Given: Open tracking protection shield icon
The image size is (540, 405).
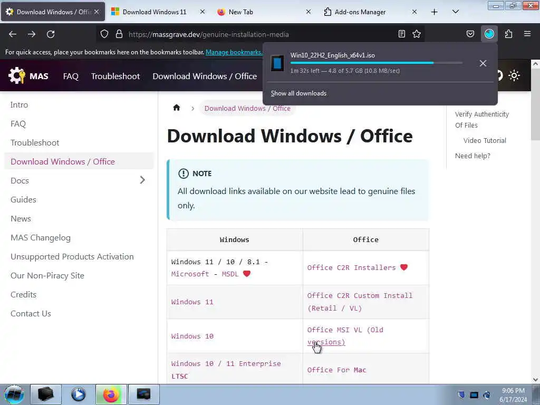Looking at the screenshot, I should click(104, 34).
